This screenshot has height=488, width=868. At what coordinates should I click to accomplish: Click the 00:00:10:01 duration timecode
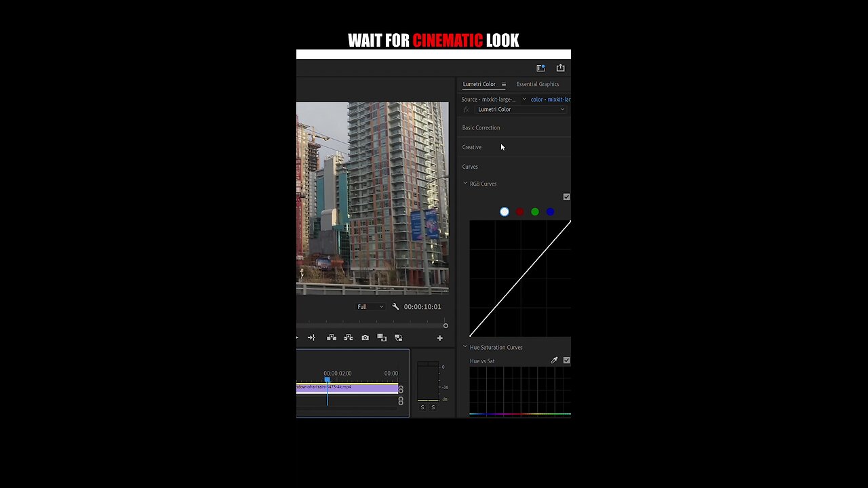[x=422, y=306]
